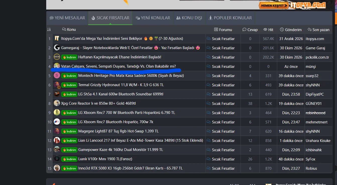Click the avatar on Magegee Light87 row

[57, 131]
